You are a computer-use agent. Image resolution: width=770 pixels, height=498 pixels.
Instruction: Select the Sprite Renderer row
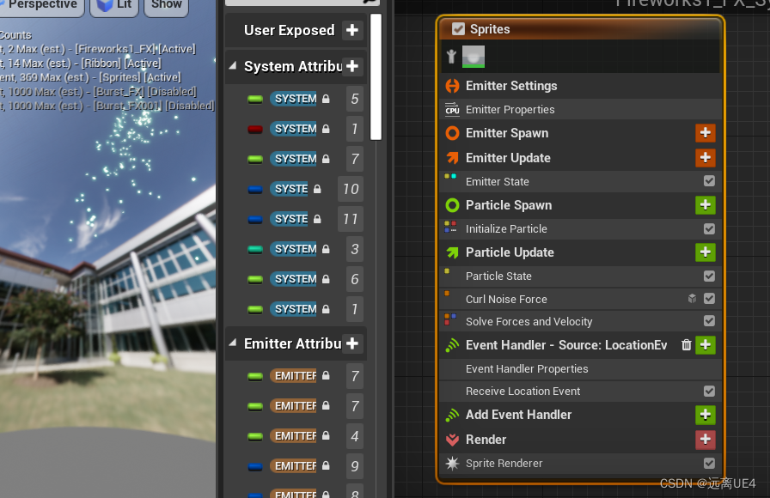click(581, 463)
